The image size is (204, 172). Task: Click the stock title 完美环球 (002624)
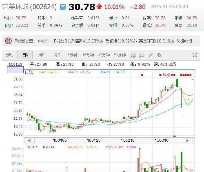(29, 7)
